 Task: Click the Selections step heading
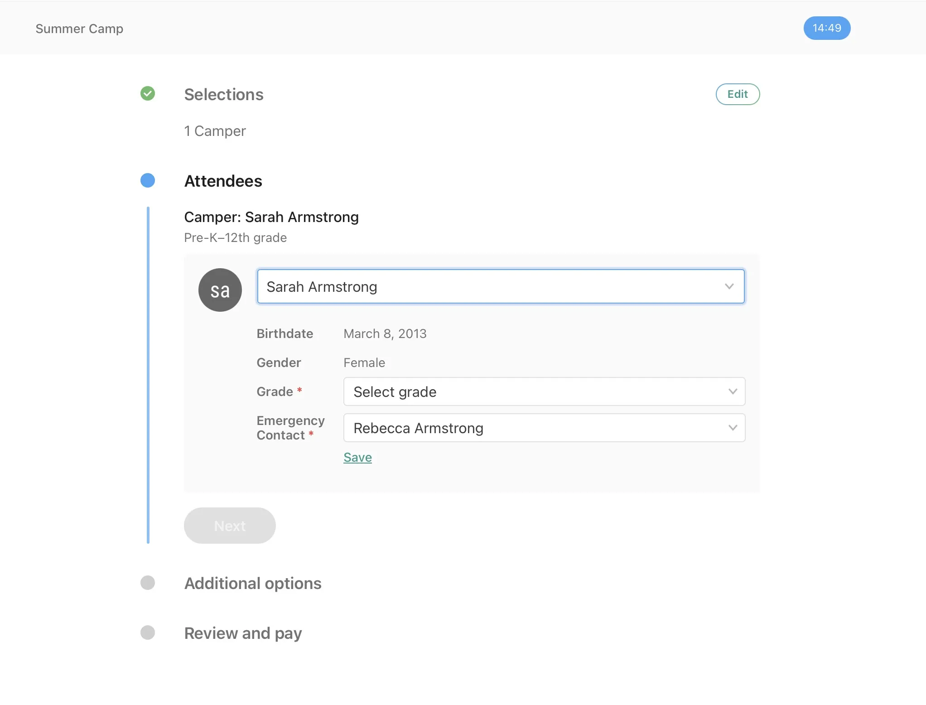224,94
